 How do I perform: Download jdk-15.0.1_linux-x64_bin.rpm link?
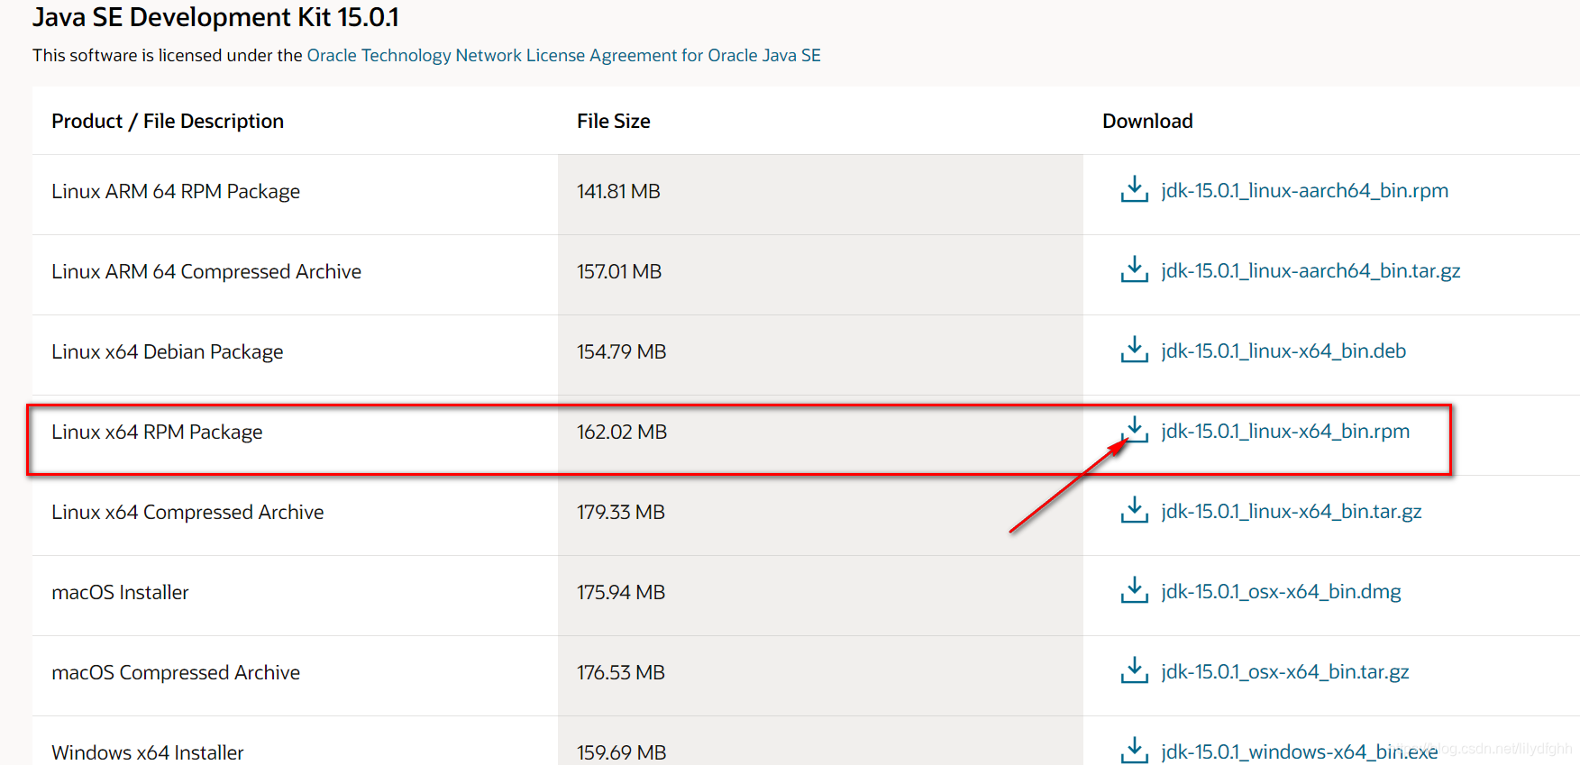[1285, 431]
